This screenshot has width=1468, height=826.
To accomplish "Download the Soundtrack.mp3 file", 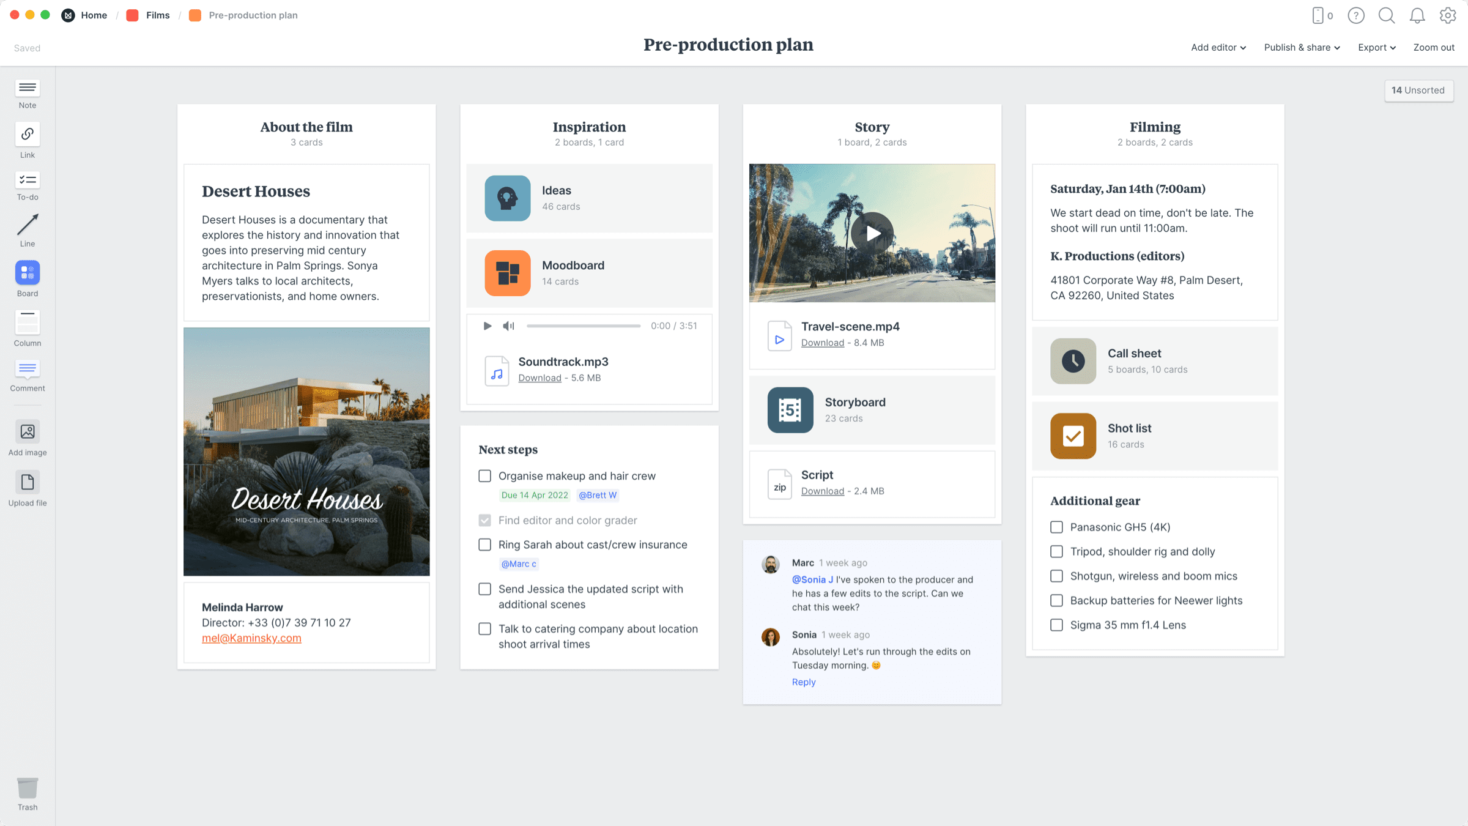I will coord(539,378).
